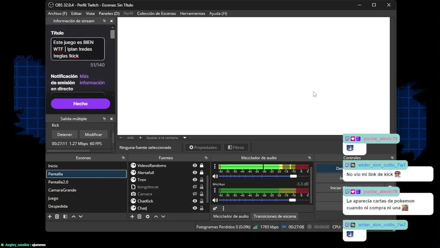440x248 pixels.
Task: Open audio mixer toolbar three-dot menu
Action: (x=223, y=208)
